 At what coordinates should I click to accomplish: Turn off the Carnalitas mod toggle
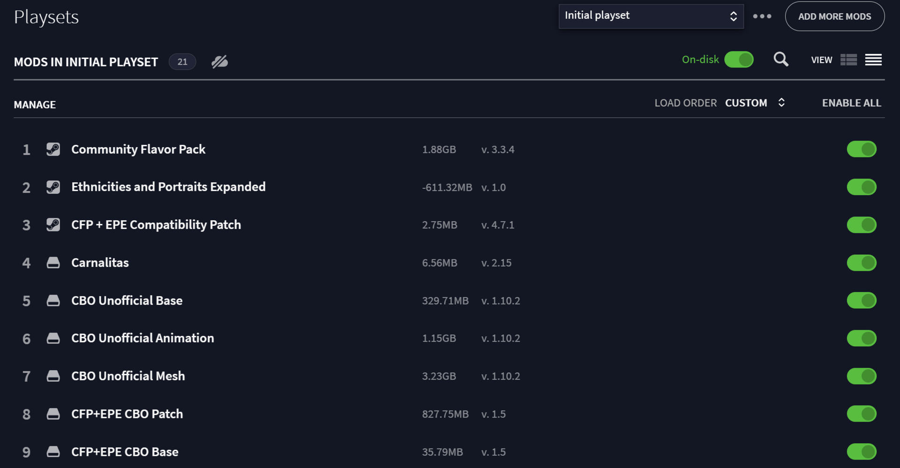pyautogui.click(x=862, y=263)
